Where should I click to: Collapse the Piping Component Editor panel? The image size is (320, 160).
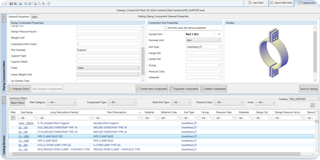pyautogui.click(x=4, y=17)
